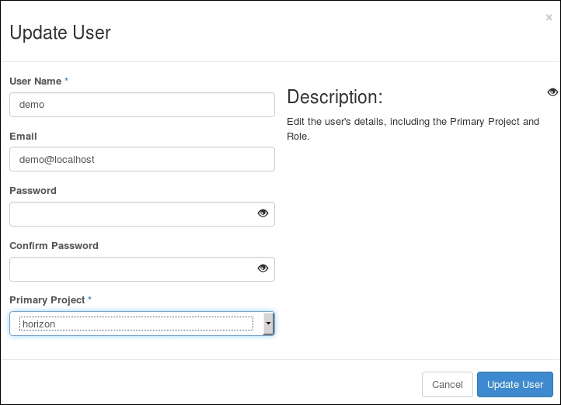The width and height of the screenshot is (561, 405).
Task: Submit changes with the Update User button
Action: pyautogui.click(x=514, y=385)
